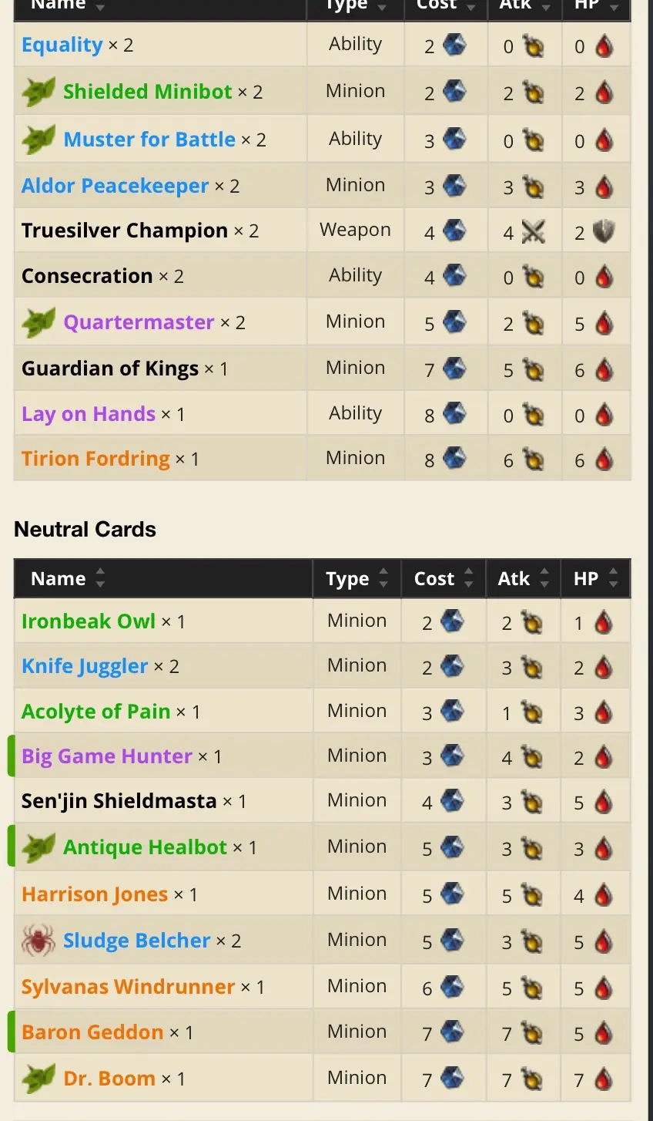This screenshot has height=1121, width=653.
Task: Open the Big Game Hunter card link
Action: pos(106,756)
